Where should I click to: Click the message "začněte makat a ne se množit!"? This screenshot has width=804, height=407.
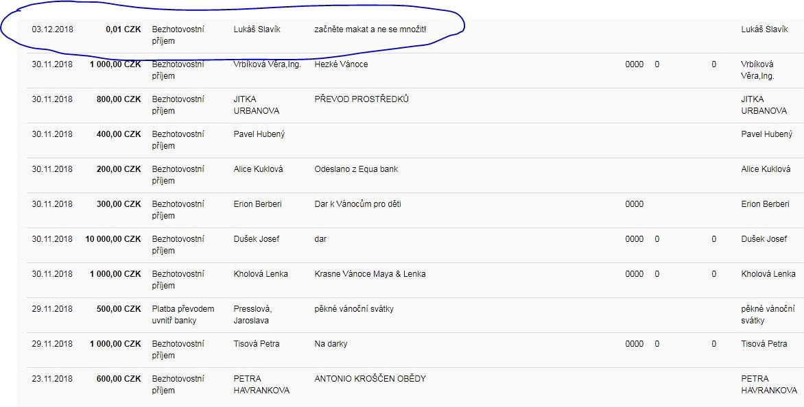click(x=370, y=29)
